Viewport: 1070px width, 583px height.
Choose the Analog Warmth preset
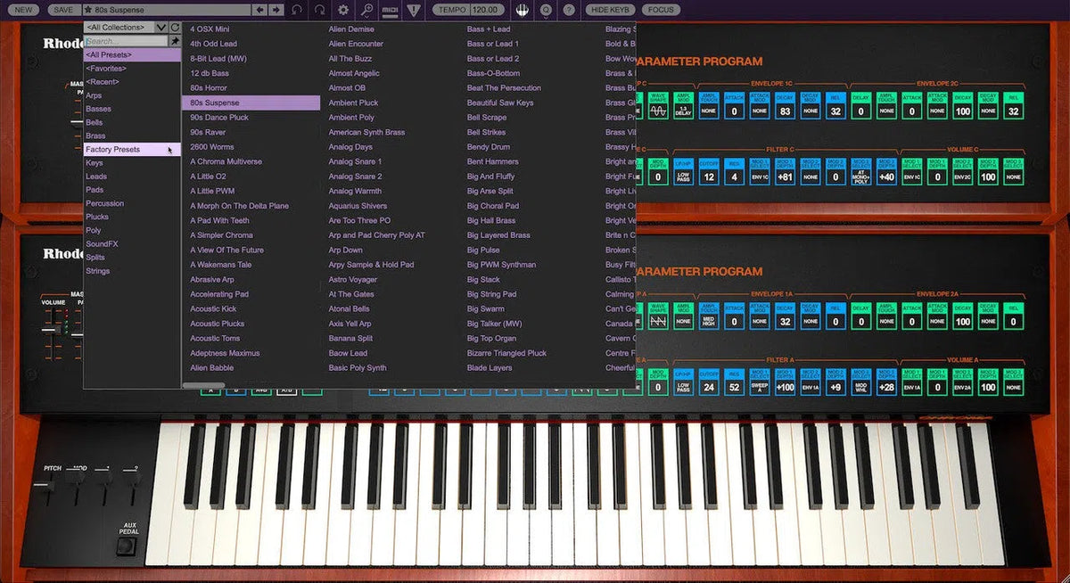[x=355, y=190]
